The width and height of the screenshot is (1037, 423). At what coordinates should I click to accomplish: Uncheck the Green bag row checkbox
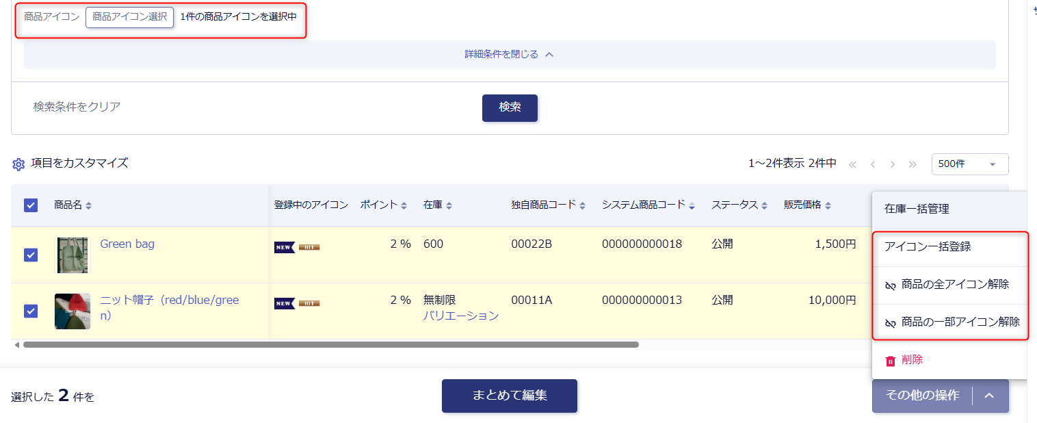31,255
